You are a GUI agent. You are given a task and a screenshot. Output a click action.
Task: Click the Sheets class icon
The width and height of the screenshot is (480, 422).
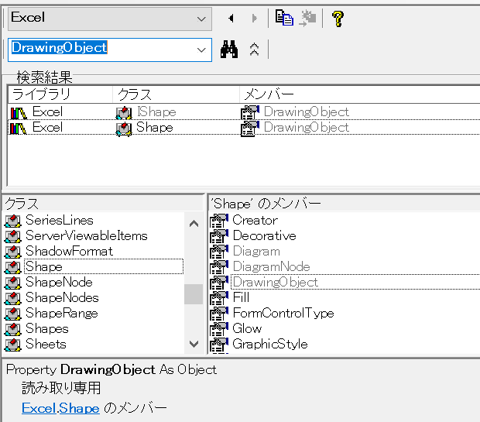coord(12,345)
